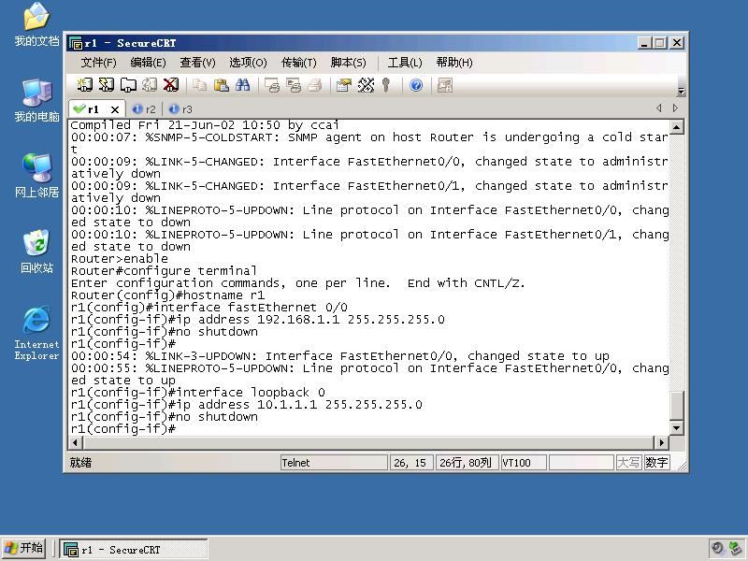Expand toolbar overflow options arrow
The image size is (748, 561).
coord(682,91)
